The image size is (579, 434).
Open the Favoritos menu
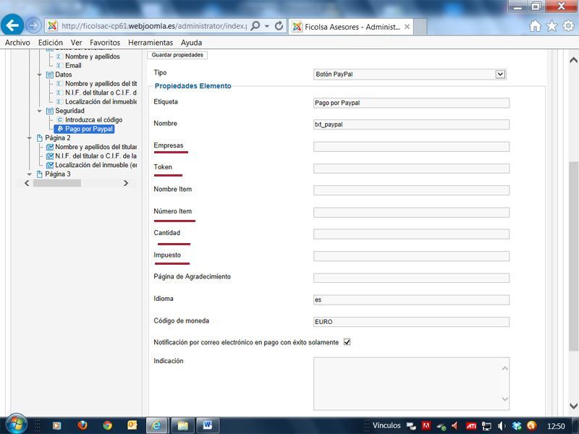pyautogui.click(x=105, y=43)
